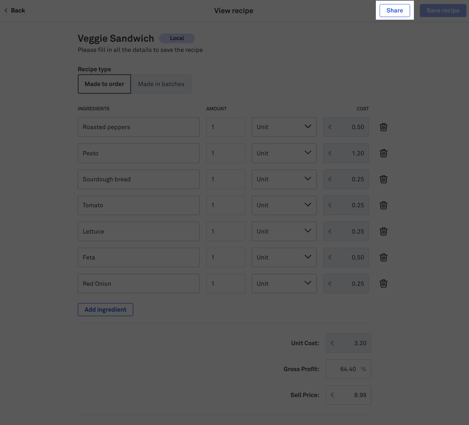Image resolution: width=469 pixels, height=425 pixels.
Task: Remove Red Onion using trash icon
Action: pos(383,283)
